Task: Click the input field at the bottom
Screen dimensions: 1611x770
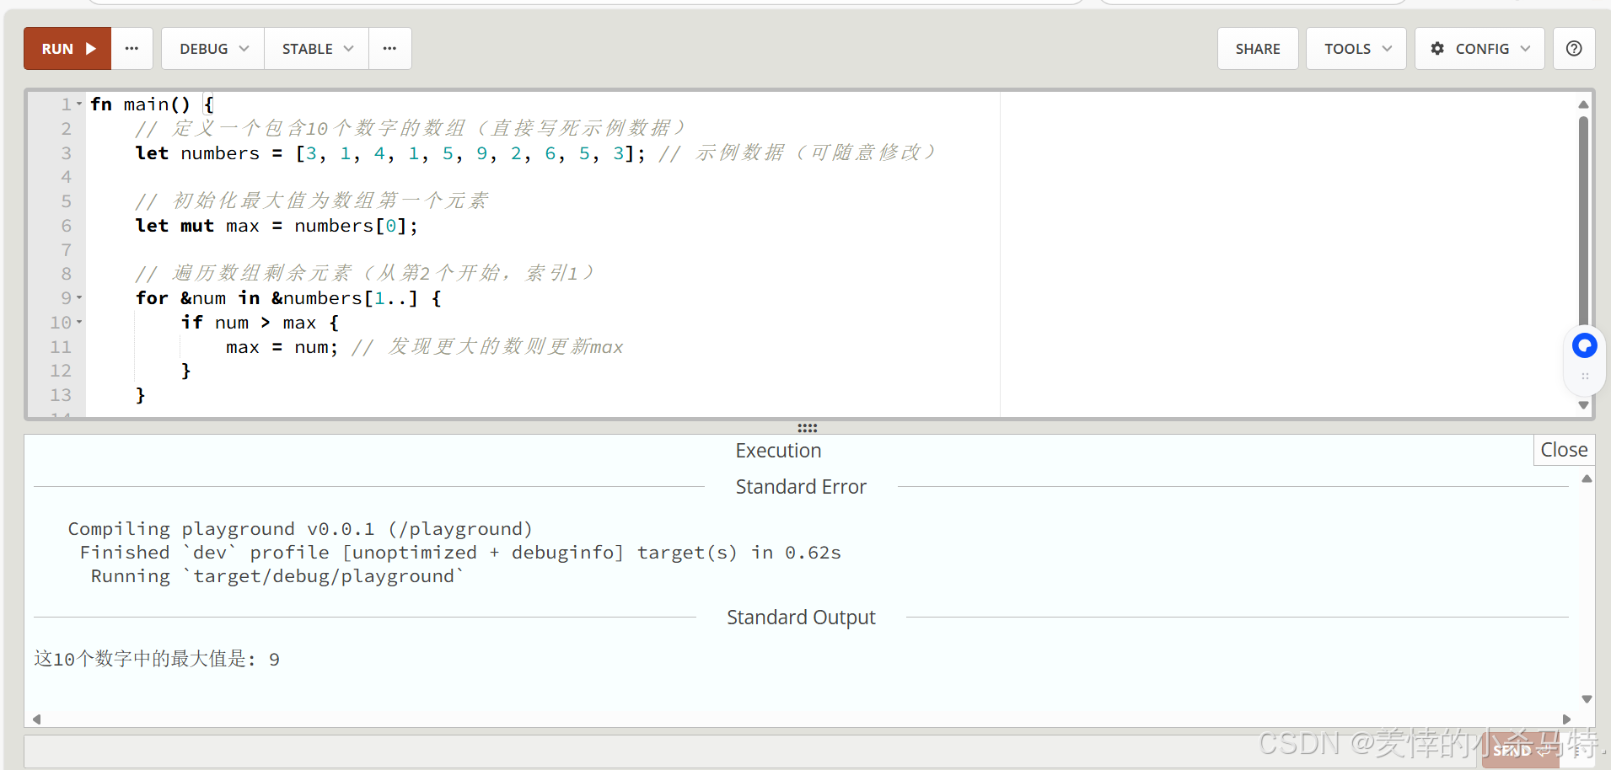Action: click(x=750, y=751)
